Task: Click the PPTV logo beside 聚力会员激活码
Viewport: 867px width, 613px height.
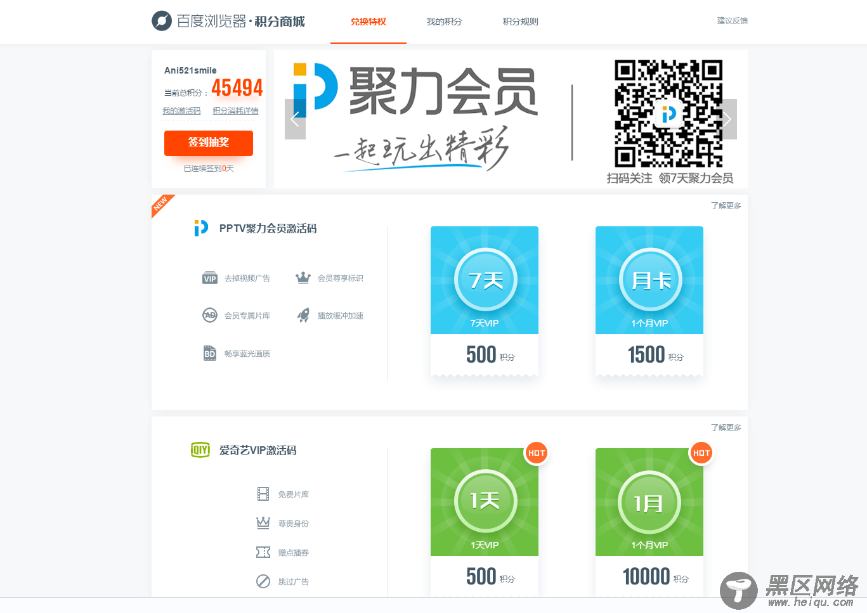Action: click(x=201, y=228)
